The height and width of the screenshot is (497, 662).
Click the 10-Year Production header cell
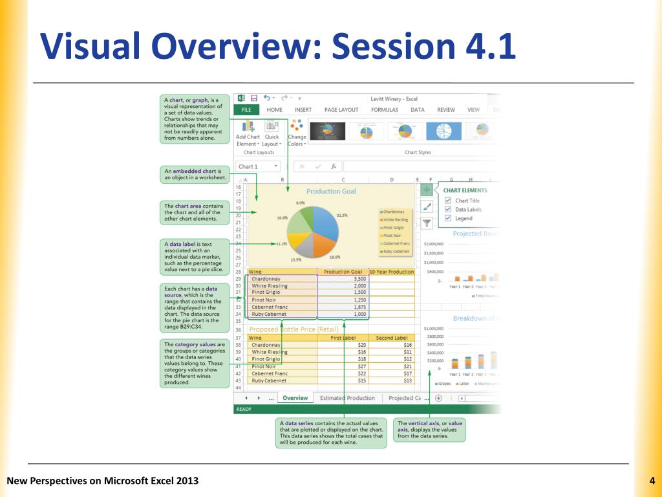point(392,272)
